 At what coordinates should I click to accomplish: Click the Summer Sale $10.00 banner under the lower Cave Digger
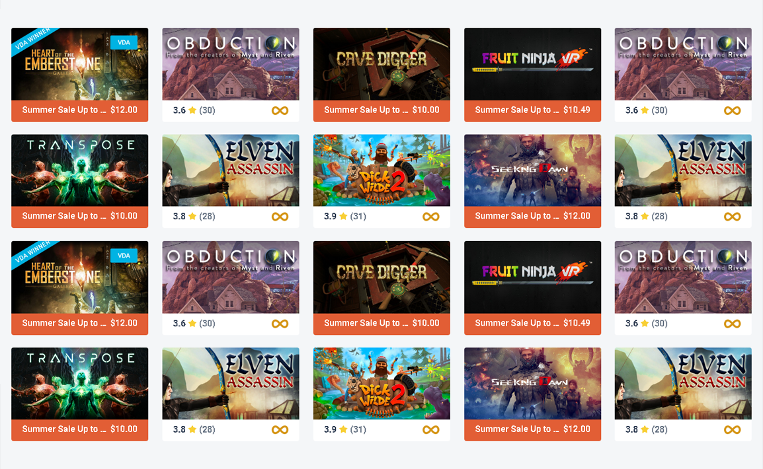(x=381, y=323)
